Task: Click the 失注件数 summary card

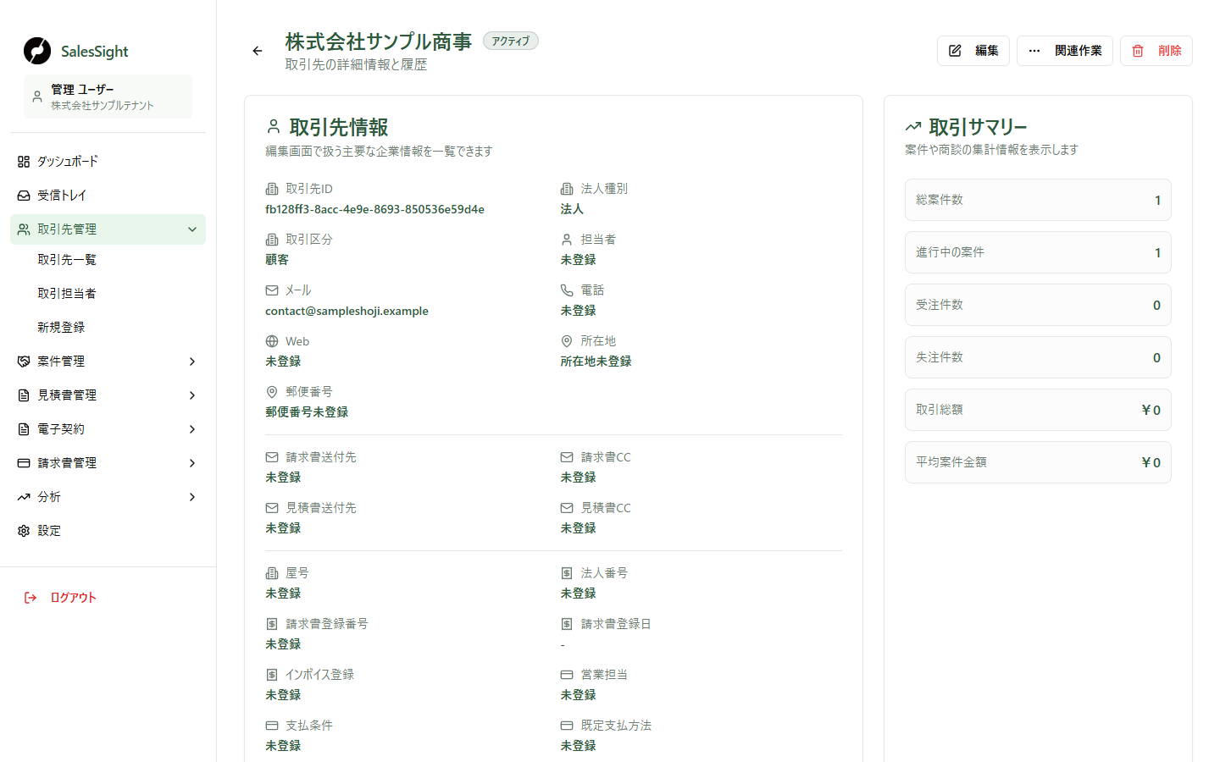Action: click(1038, 357)
